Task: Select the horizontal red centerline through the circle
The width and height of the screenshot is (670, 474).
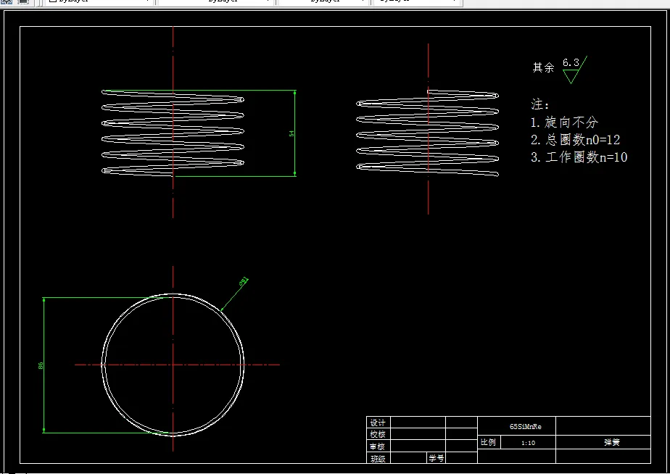Action: click(x=178, y=365)
